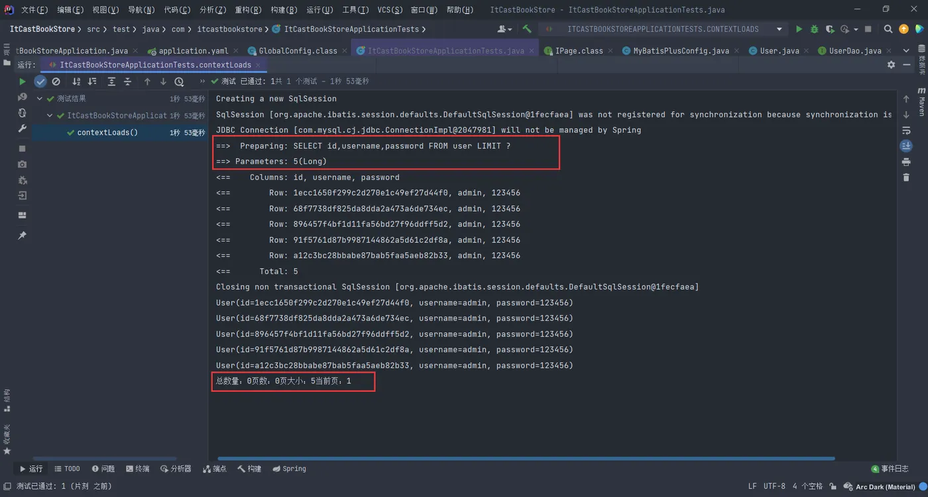Toggle show passed tests checkmark filter
928x497 pixels.
(40, 81)
